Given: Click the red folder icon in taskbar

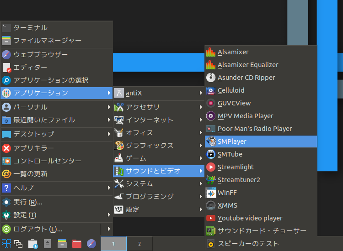Looking at the screenshot, I should tap(76, 244).
